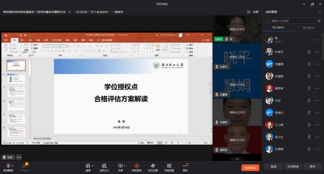
Task: Expand the meeting title dropdown arrow
Action: (x=69, y=12)
